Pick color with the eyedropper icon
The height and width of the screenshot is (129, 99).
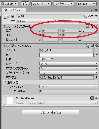pyautogui.click(x=96, y=55)
